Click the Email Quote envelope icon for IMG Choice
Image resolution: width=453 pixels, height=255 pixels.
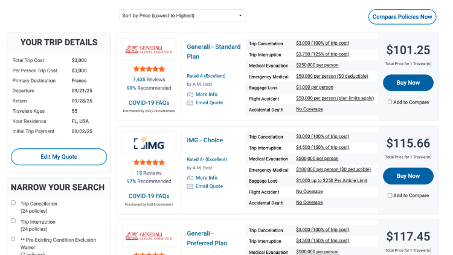point(190,186)
